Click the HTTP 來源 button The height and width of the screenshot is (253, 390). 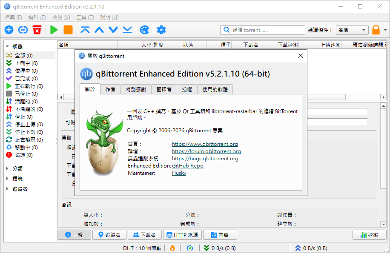coord(182,235)
